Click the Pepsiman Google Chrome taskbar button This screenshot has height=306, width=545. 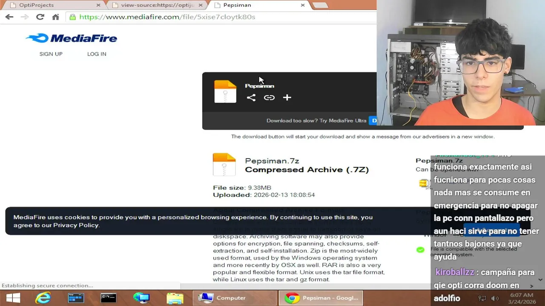click(x=321, y=298)
